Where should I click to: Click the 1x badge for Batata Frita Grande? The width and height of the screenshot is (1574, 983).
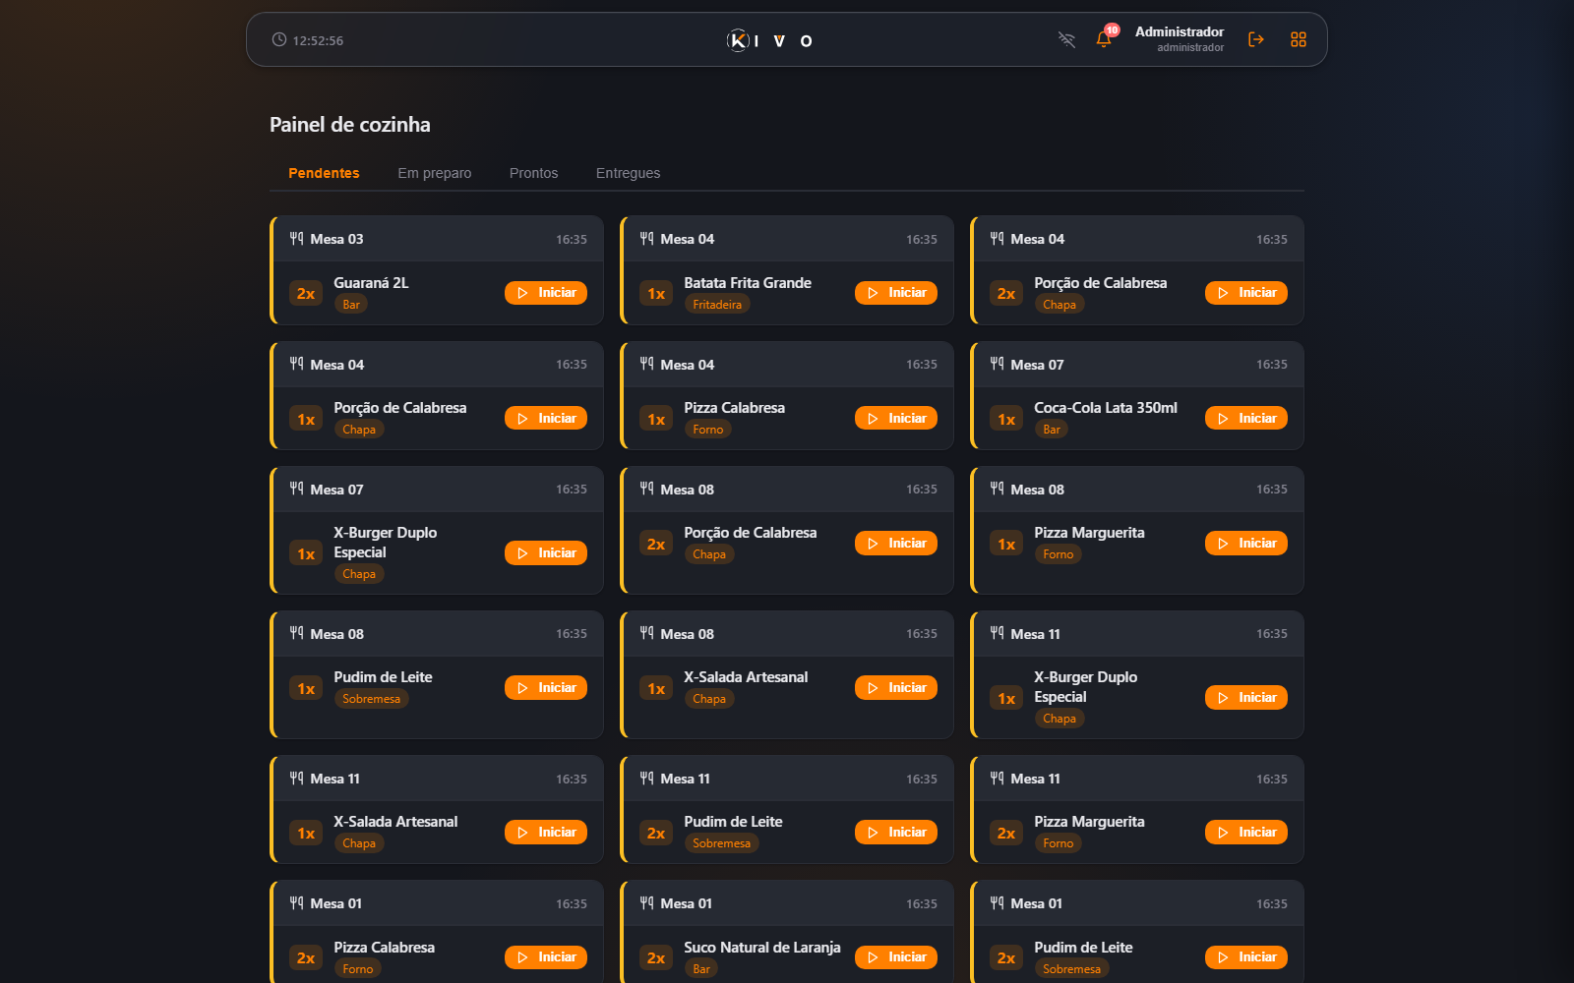656,293
